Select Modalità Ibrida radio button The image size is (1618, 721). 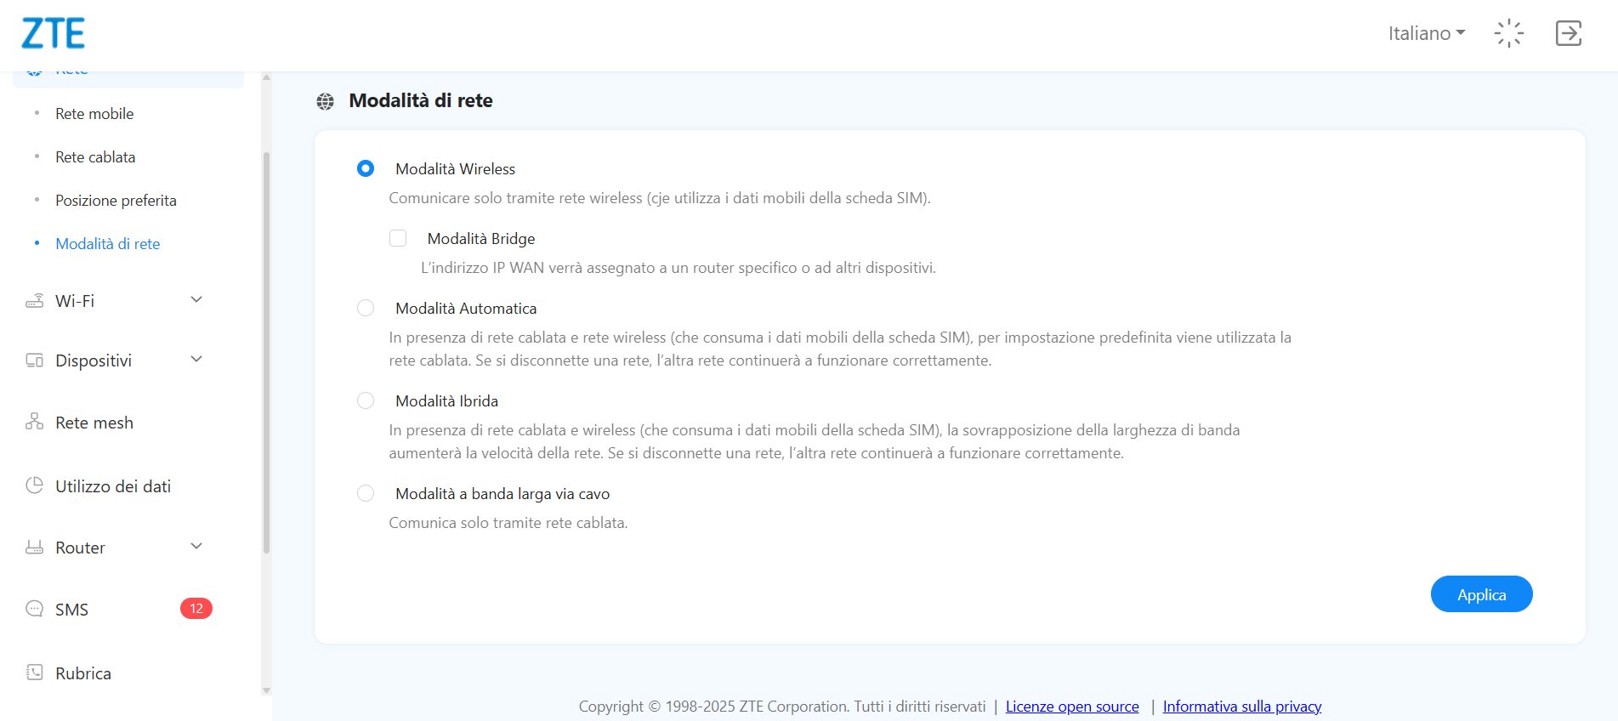[x=366, y=400]
